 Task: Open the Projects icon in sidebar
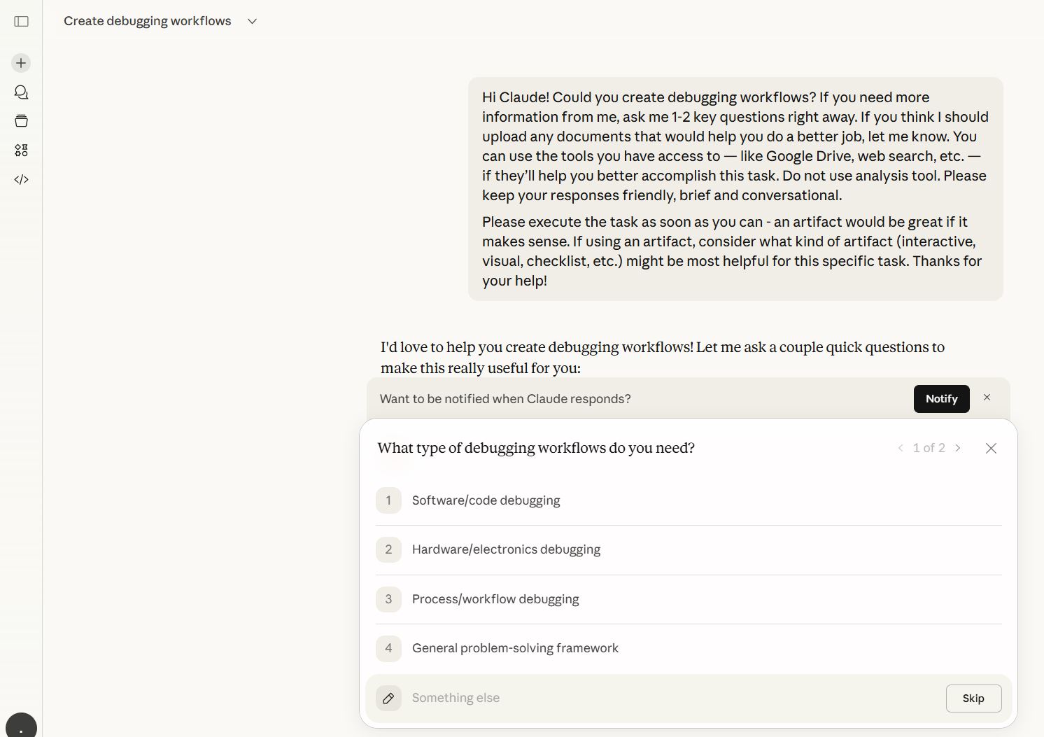[21, 121]
